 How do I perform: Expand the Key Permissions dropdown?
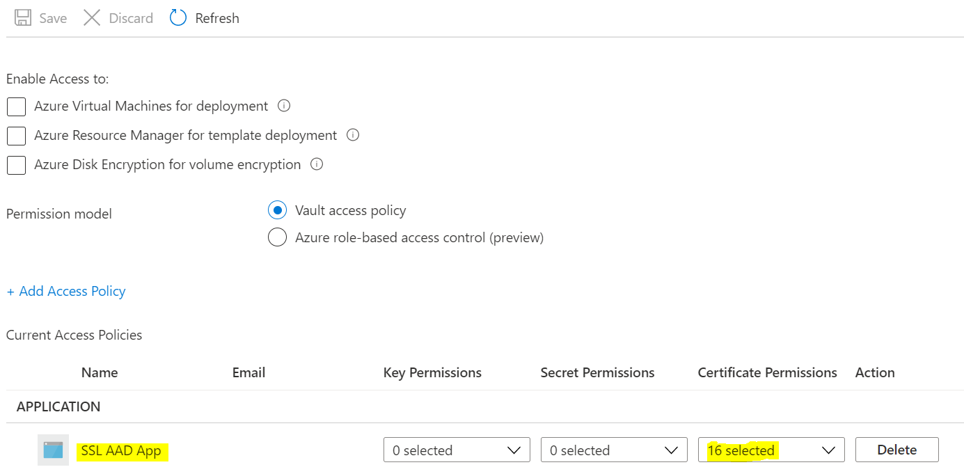(457, 450)
